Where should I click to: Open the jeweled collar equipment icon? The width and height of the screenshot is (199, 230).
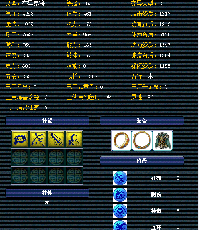click(142, 141)
